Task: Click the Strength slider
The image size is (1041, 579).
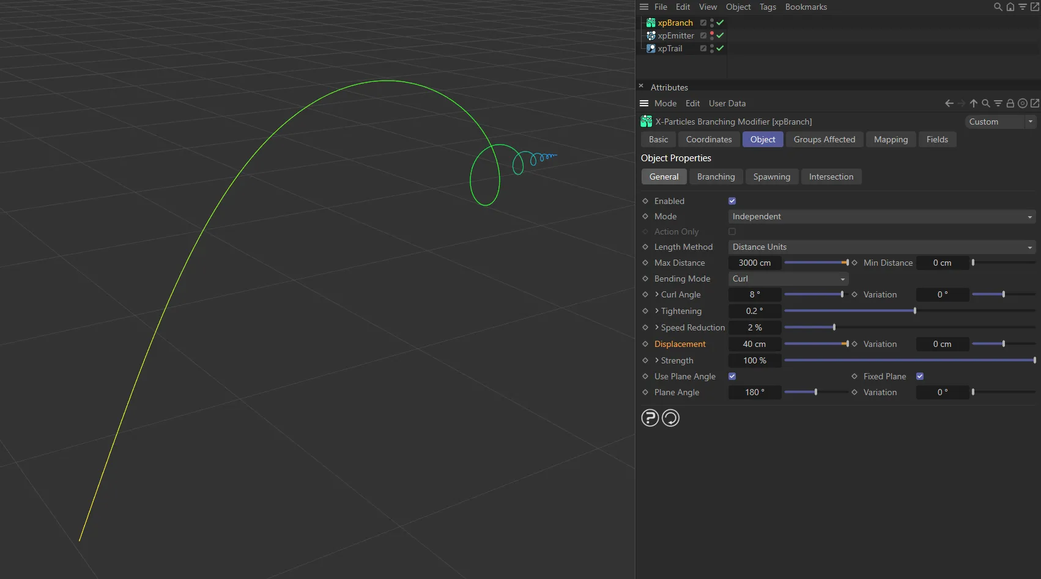Action: 909,360
